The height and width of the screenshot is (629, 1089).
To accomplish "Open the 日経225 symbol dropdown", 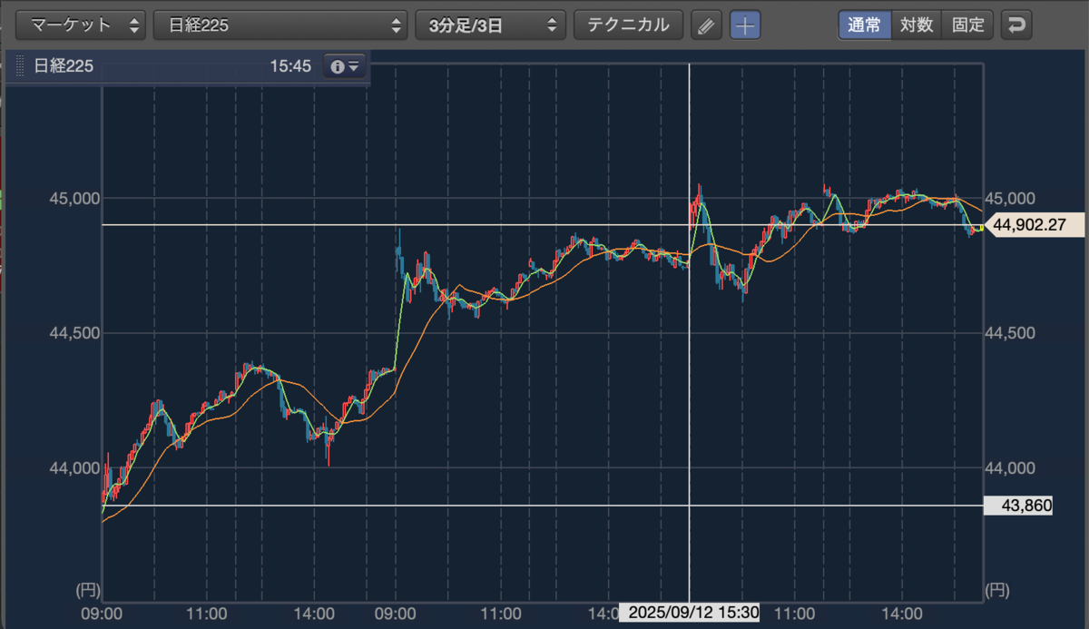I will pos(280,25).
